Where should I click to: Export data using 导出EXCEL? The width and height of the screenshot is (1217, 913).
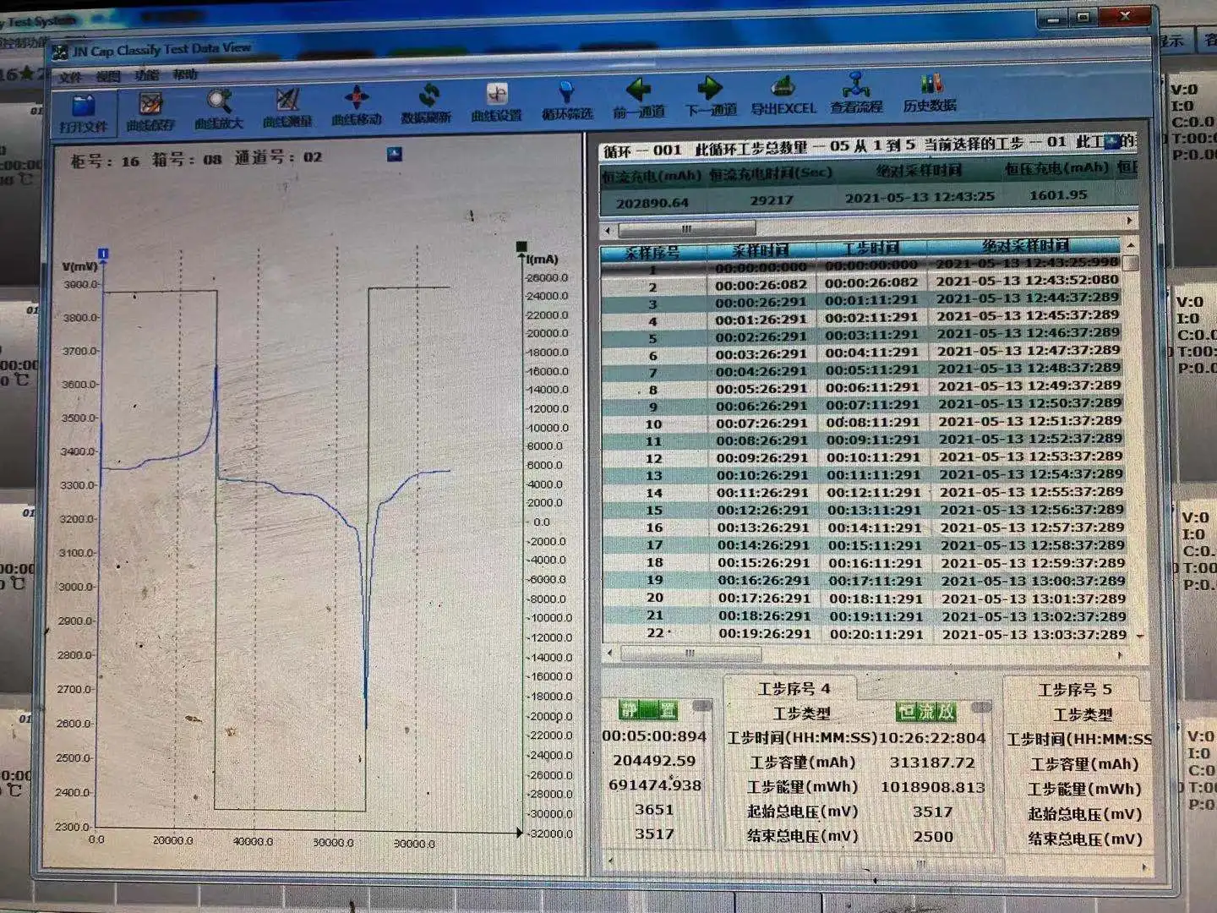pyautogui.click(x=783, y=96)
